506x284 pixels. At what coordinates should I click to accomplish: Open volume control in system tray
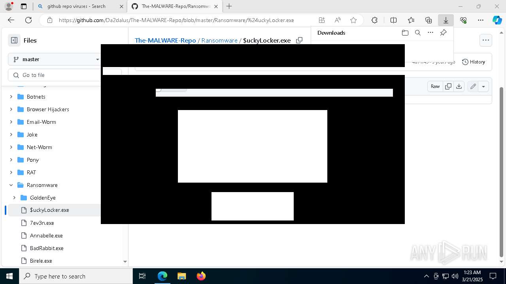[x=455, y=276]
